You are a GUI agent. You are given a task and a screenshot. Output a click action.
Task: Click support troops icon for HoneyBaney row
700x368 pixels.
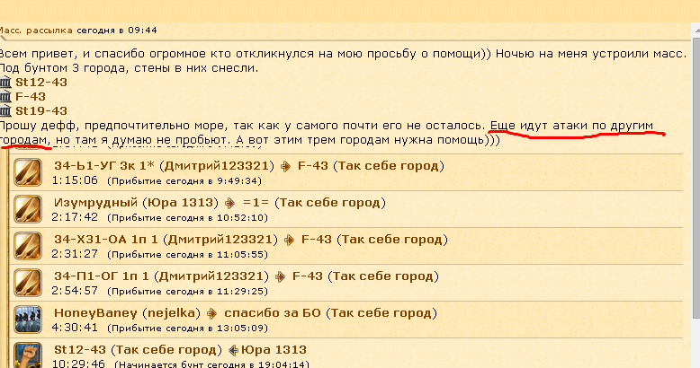[x=28, y=320]
